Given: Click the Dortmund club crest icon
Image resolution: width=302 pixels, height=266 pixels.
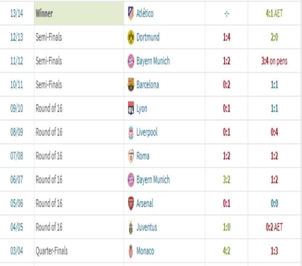Looking at the screenshot, I should pyautogui.click(x=131, y=37).
